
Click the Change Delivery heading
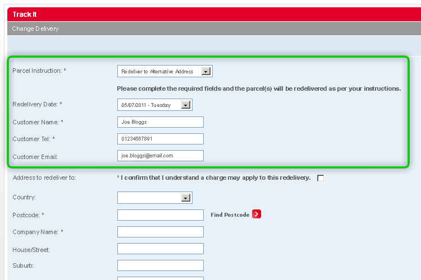[x=35, y=29]
